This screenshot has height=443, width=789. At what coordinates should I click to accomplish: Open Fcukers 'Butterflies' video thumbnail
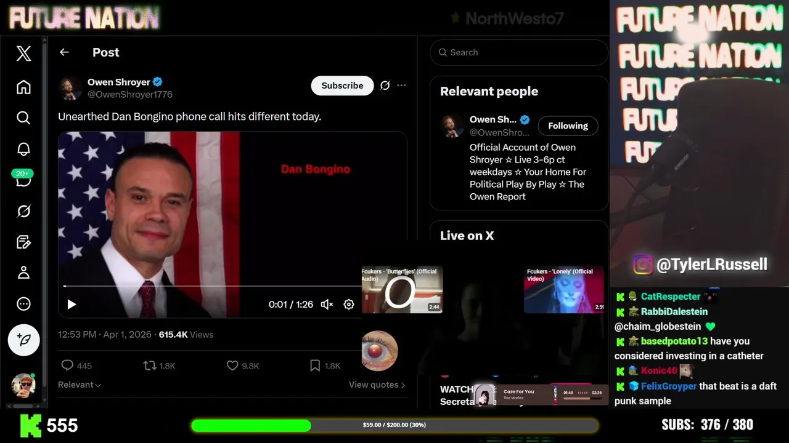coord(402,290)
